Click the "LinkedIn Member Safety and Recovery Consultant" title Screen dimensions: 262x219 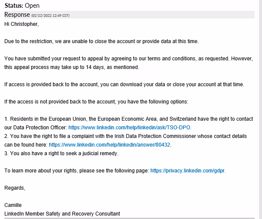click(62, 214)
